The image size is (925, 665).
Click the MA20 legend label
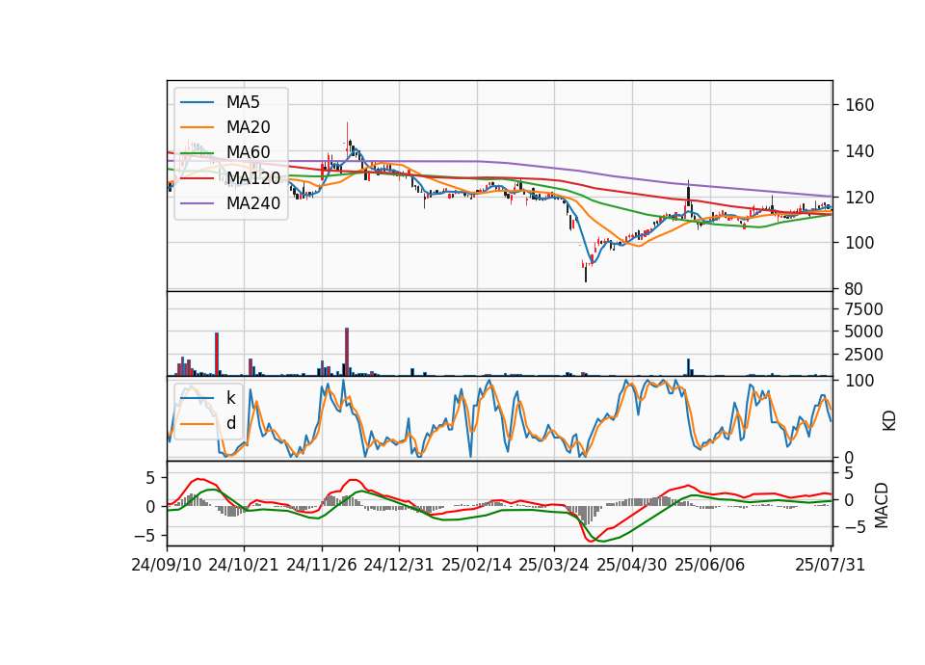248,127
